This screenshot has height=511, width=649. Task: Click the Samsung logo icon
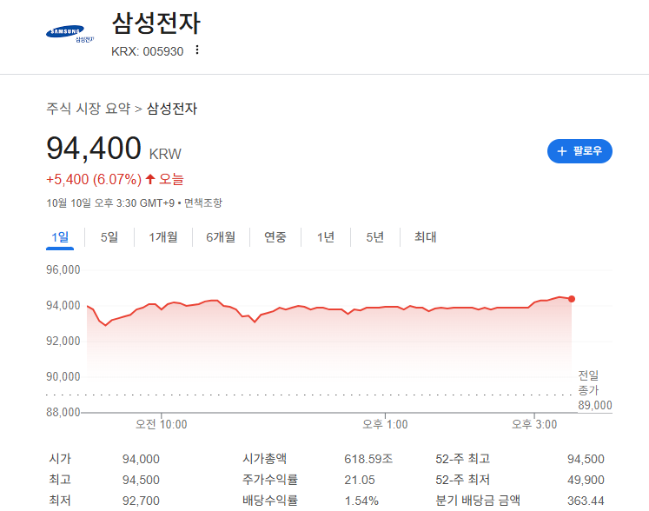70,33
